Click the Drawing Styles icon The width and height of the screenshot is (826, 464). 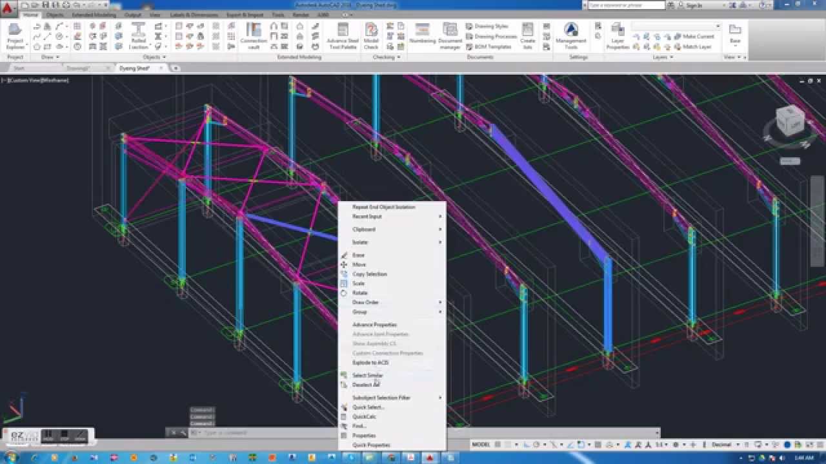pos(469,26)
